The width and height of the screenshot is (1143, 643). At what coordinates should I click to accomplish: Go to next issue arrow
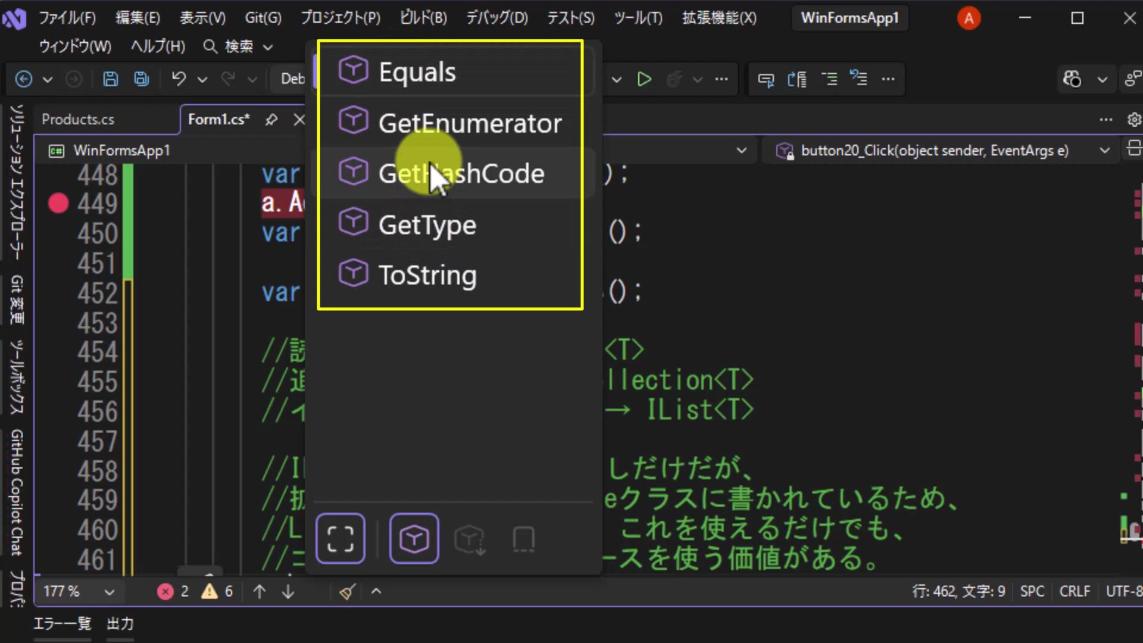pos(288,591)
